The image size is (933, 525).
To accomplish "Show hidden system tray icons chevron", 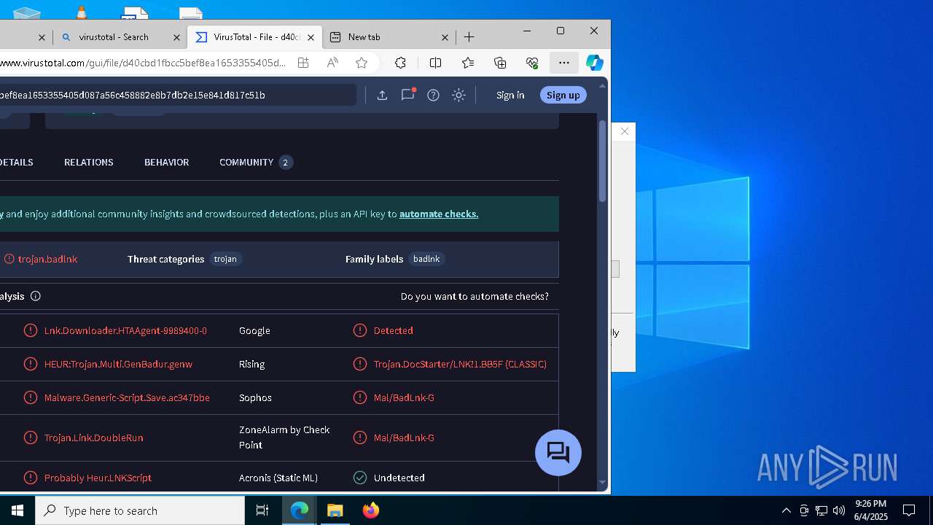I will click(786, 510).
